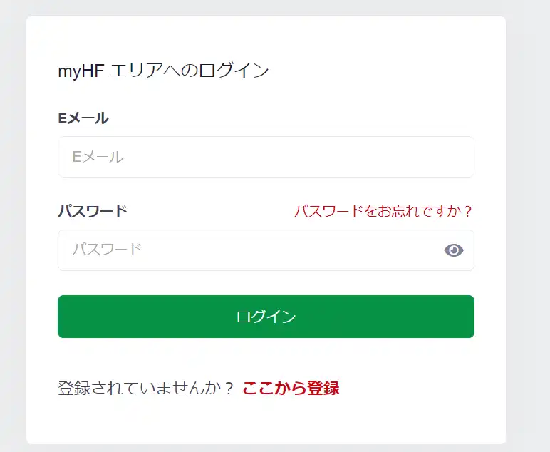Reveal typed password via the eye icon

pos(454,250)
